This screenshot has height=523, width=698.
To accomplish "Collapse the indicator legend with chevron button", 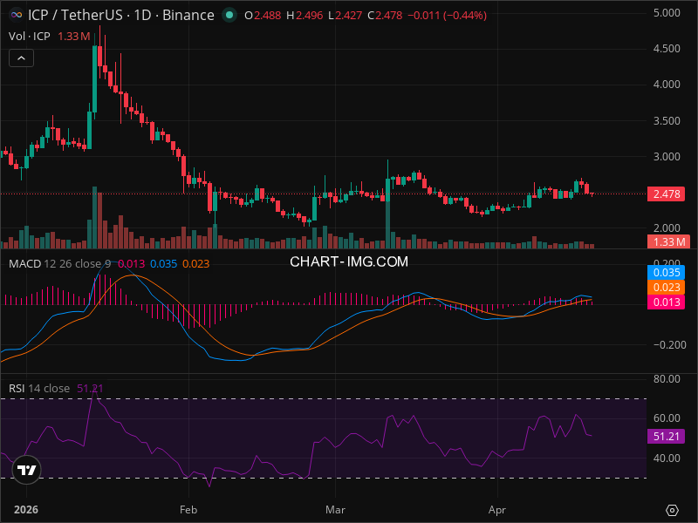I will pos(21,58).
